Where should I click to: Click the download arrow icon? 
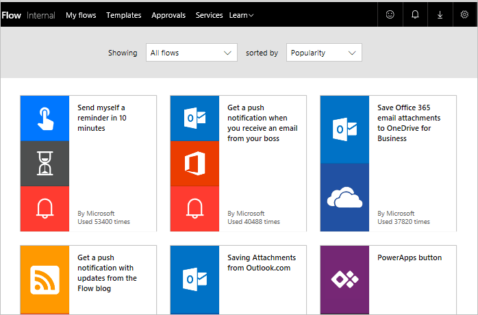[440, 14]
